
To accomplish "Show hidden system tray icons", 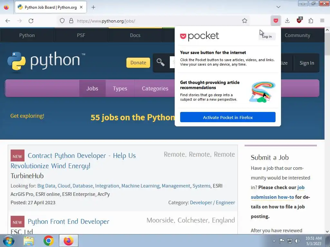I will point(274,241).
